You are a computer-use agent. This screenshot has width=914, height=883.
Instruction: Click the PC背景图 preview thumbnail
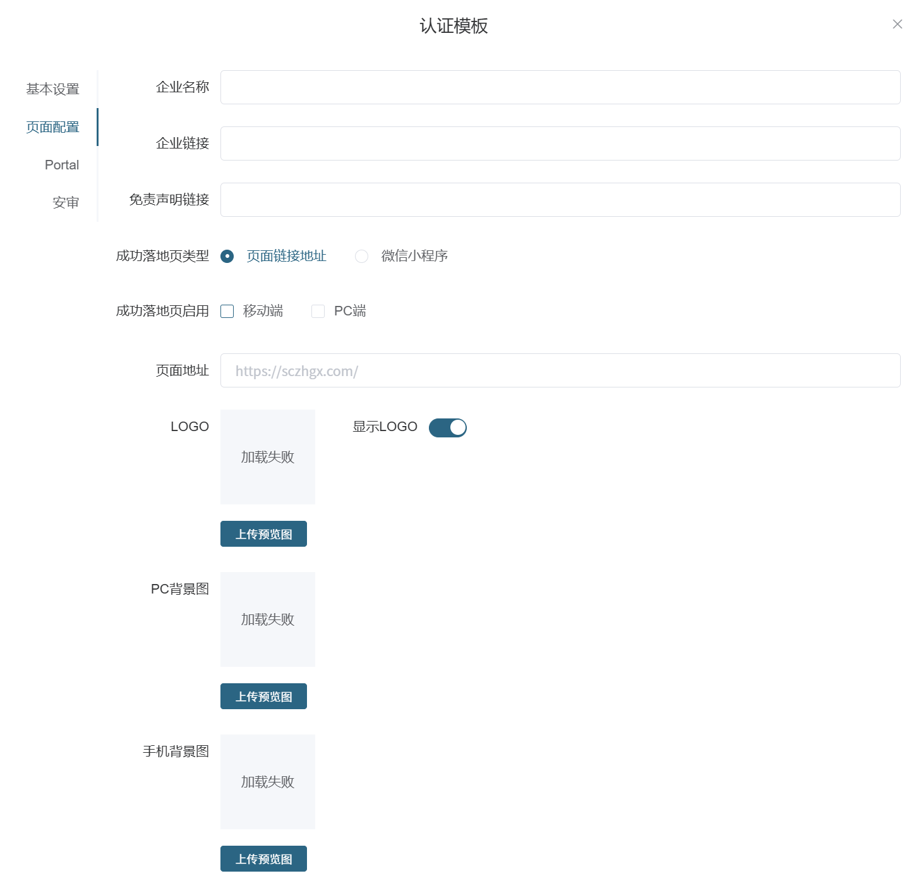(268, 619)
